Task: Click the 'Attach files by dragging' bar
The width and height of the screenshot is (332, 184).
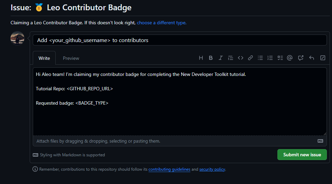Action: click(179, 141)
